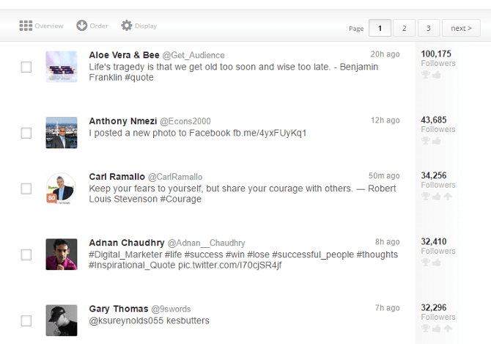Click trophy icon for Gary Thomas
The height and width of the screenshot is (344, 491).
(x=425, y=329)
